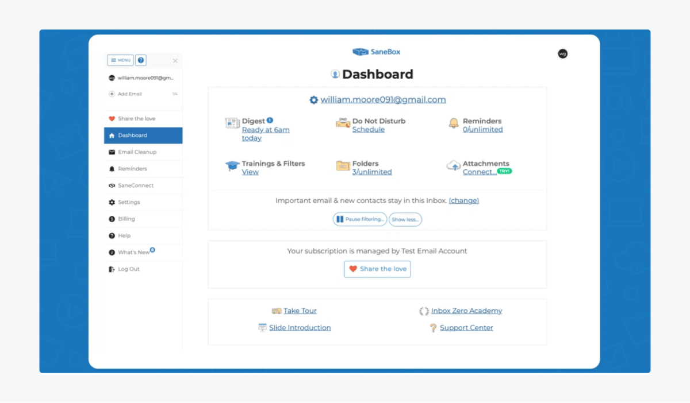Screen dimensions: 690x403
Task: Click the SaneBox logo at the top
Action: 377,52
